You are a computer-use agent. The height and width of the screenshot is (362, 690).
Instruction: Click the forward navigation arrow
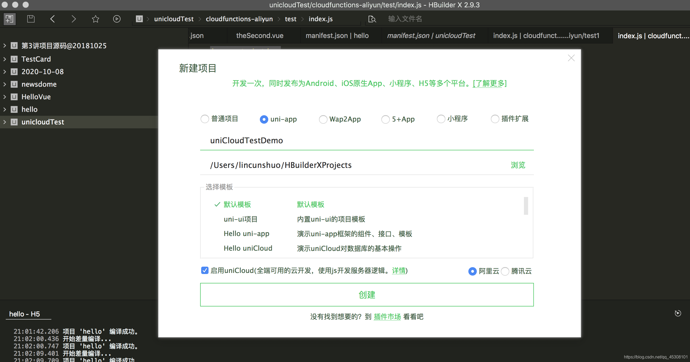coord(74,19)
